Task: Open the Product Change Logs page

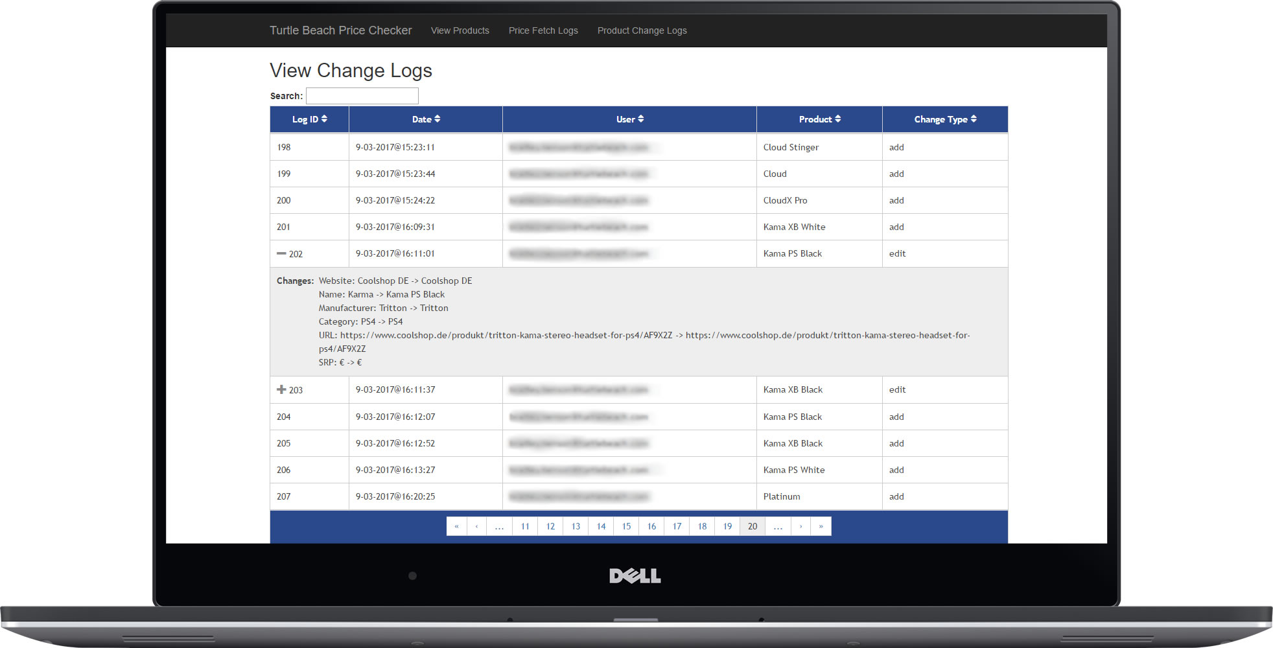Action: click(x=642, y=30)
